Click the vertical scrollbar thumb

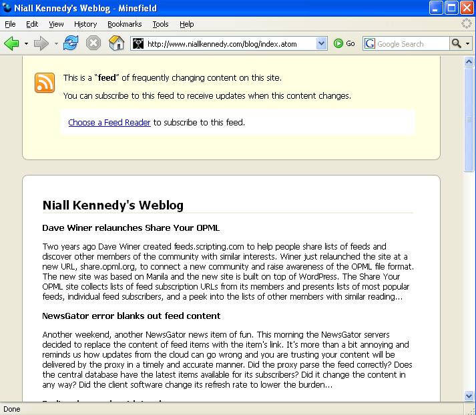[469, 119]
